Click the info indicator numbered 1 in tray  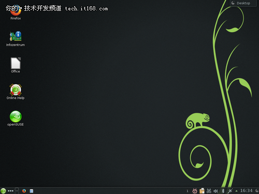pyautogui.click(x=188, y=191)
